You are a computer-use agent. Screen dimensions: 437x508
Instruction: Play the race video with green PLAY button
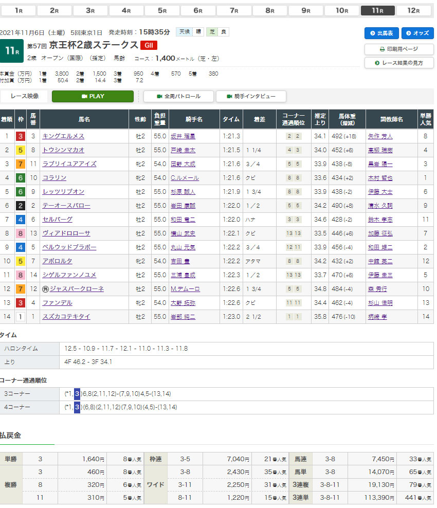[93, 96]
